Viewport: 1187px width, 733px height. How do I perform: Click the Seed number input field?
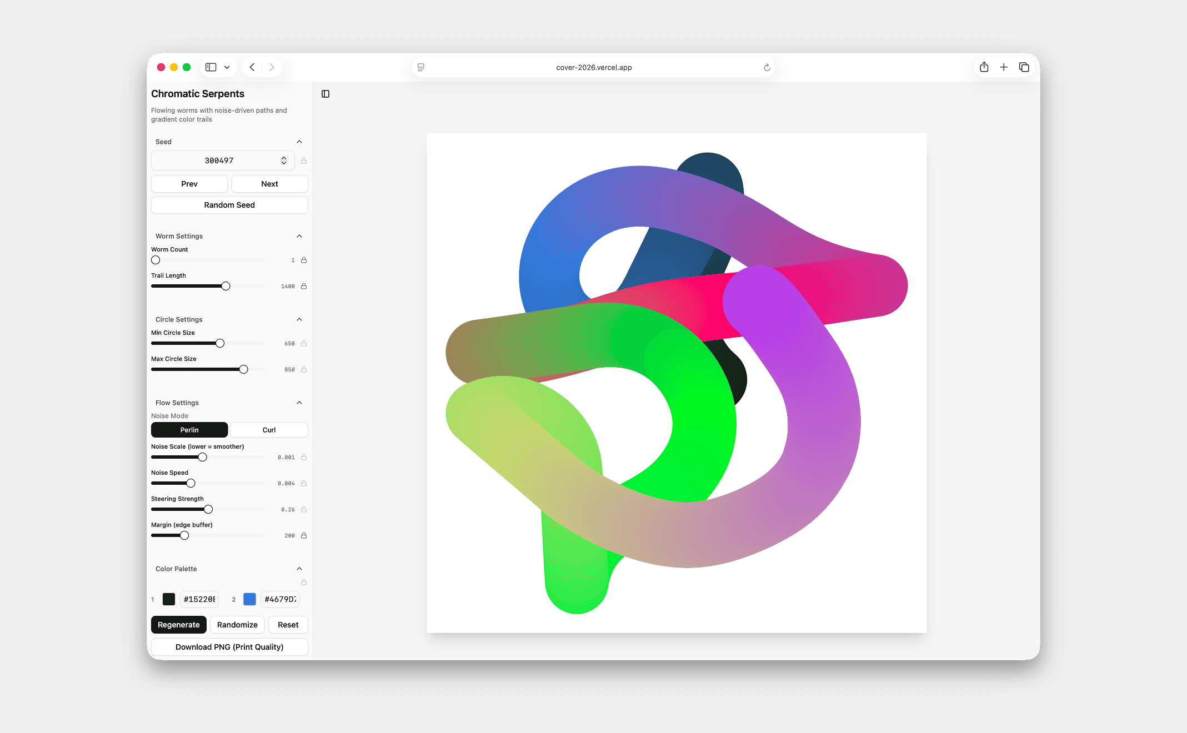pyautogui.click(x=223, y=160)
